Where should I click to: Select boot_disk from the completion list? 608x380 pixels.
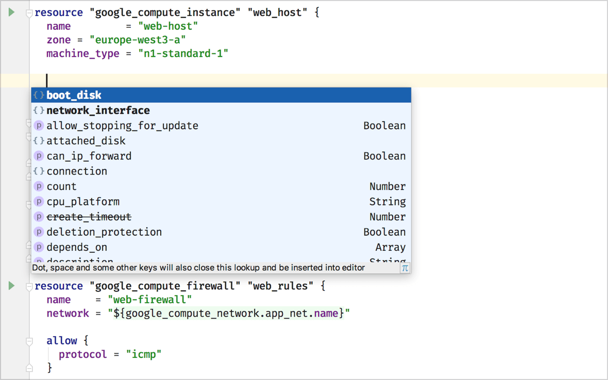pos(74,95)
